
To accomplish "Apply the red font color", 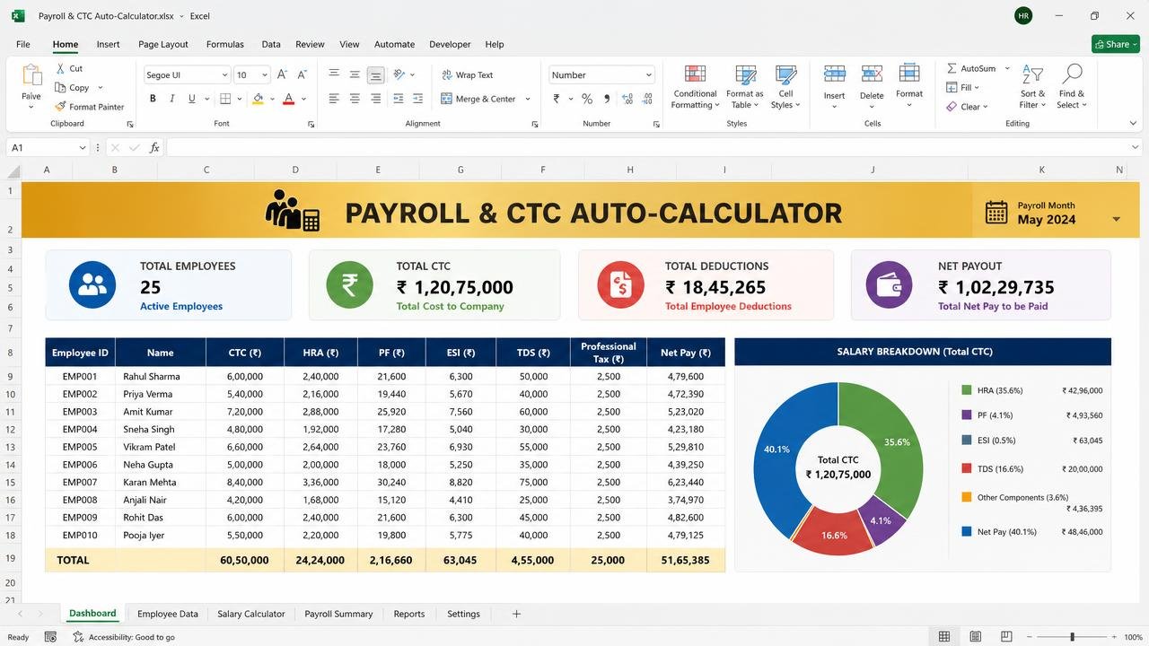I will 288,99.
